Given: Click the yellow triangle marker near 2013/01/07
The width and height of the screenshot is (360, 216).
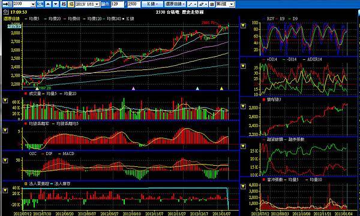Looking at the screenshot, I should click(221, 89).
